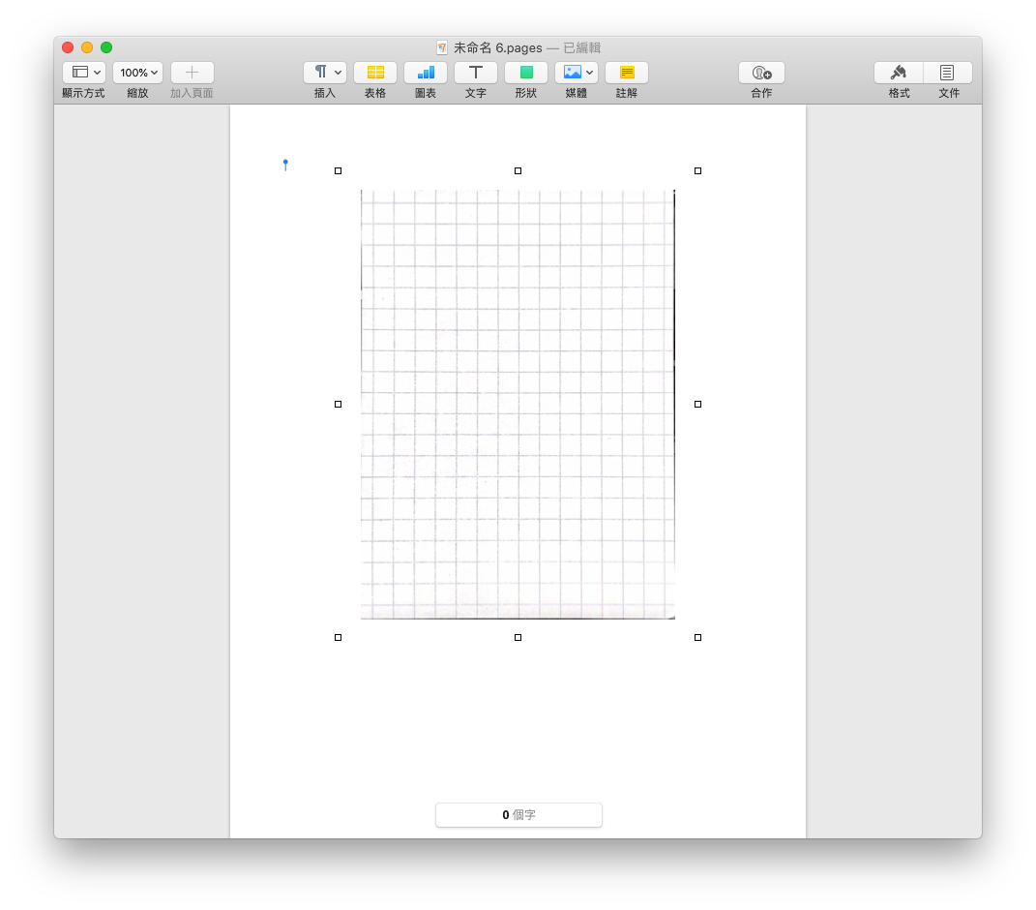Click the top-right selection handle of image
The height and width of the screenshot is (910, 1036).
pos(697,171)
